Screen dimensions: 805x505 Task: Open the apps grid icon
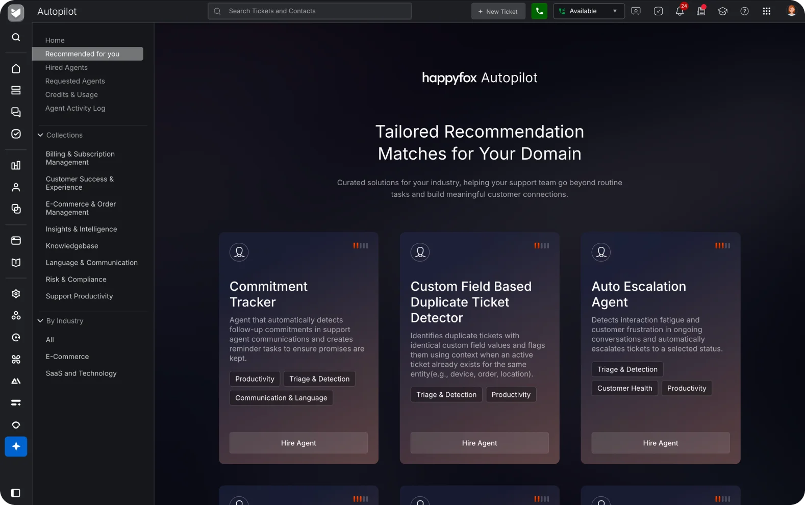coord(767,11)
